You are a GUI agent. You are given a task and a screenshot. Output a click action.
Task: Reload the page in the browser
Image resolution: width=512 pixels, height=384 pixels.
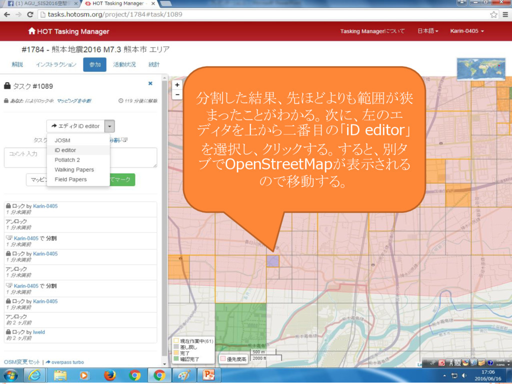[x=31, y=14]
